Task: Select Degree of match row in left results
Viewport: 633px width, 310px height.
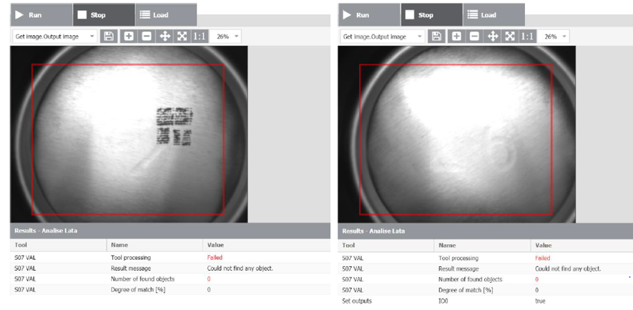Action: (170, 290)
